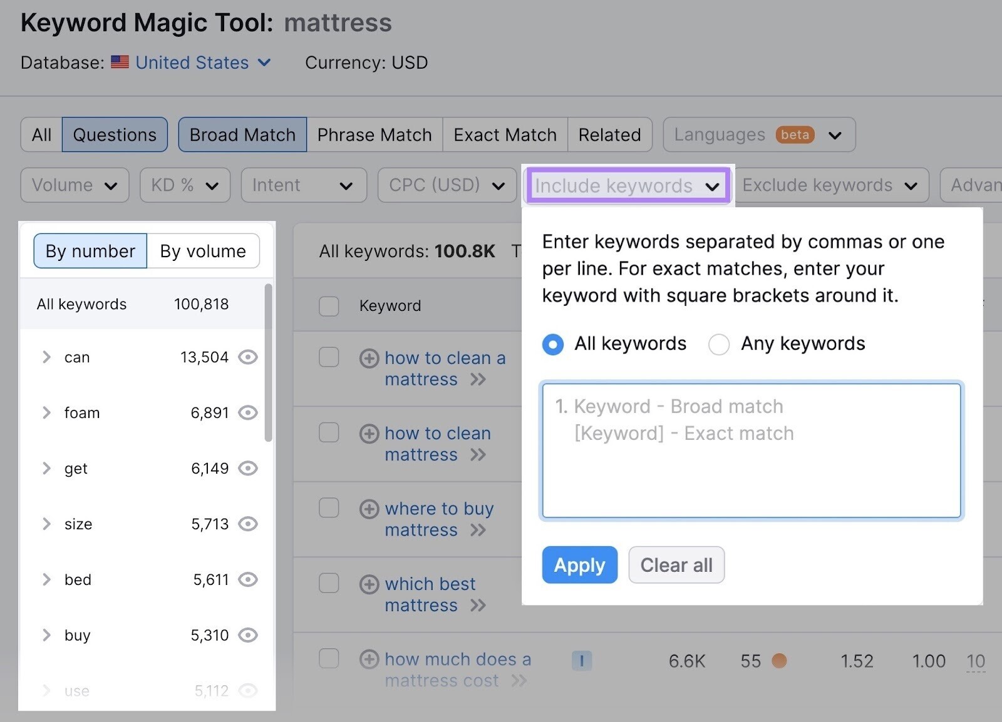Image resolution: width=1002 pixels, height=722 pixels.
Task: Toggle eye icon for 'bed' group
Action: 248,579
